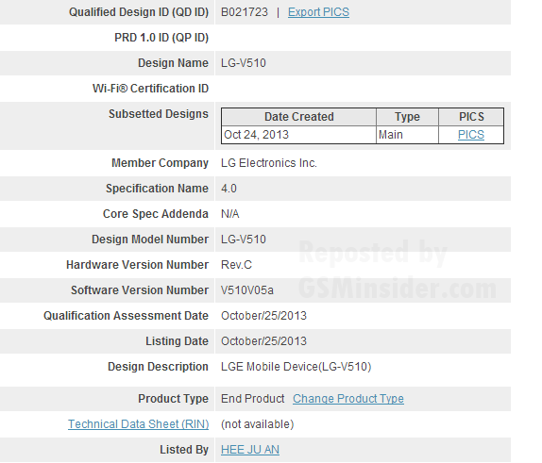Screen dimensions: 542x463
Task: Open HEE JU AN lister profile
Action: coord(250,450)
